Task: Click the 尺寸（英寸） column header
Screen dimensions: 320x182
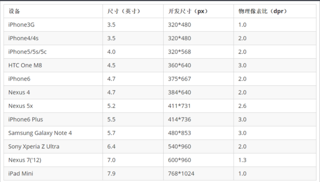Action: (x=133, y=11)
